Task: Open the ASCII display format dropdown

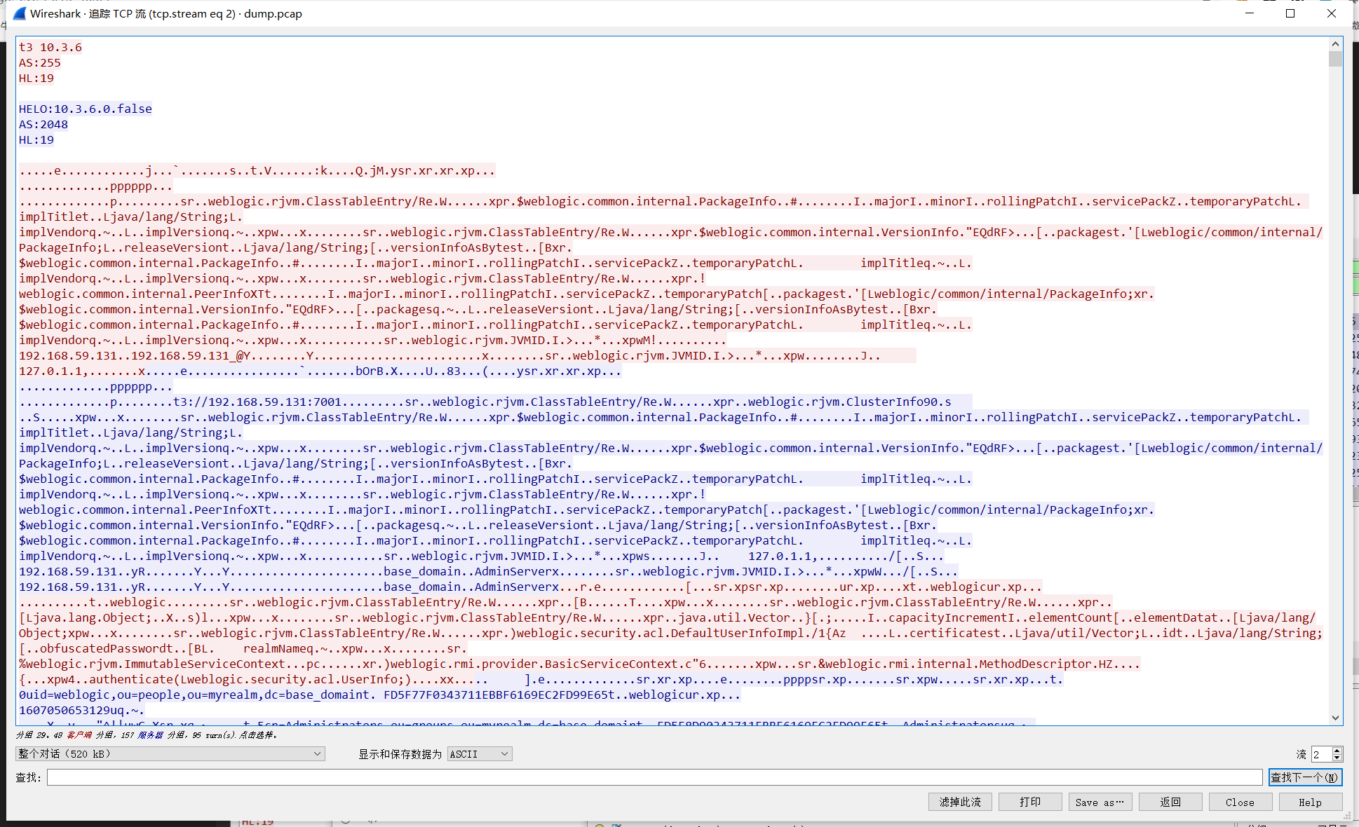Action: 479,753
